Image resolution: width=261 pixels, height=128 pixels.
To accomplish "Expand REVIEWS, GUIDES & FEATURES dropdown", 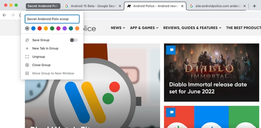I will (192, 28).
